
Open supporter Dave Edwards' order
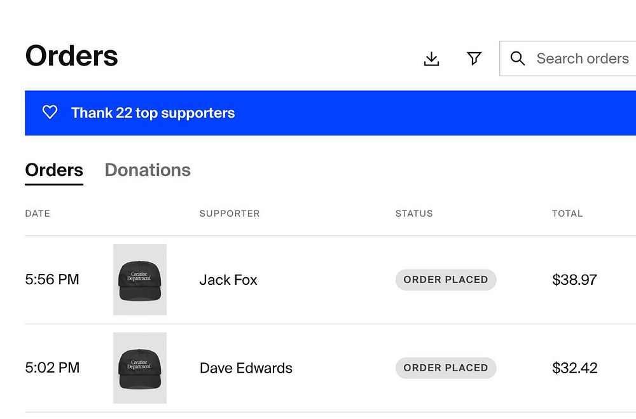[246, 368]
